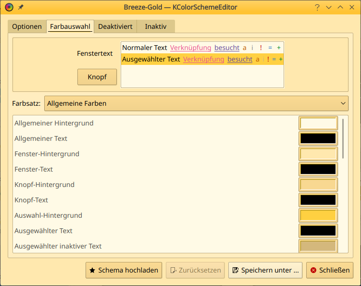The image size is (361, 286).
Task: Select the Farbauswahl tab
Action: pyautogui.click(x=70, y=26)
